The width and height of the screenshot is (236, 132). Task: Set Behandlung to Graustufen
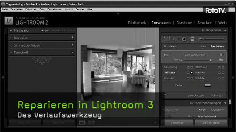pyautogui.click(x=218, y=110)
